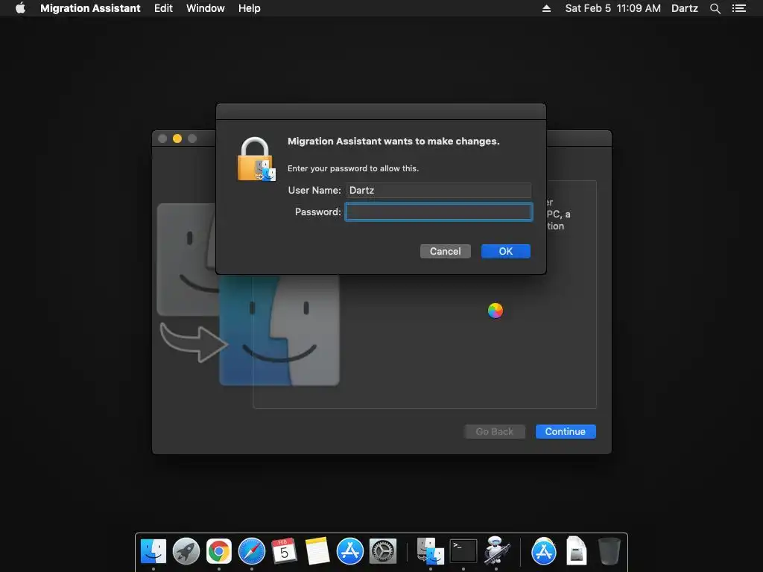The height and width of the screenshot is (572, 763).
Task: Click the date and time in the menu bar
Action: pos(612,8)
